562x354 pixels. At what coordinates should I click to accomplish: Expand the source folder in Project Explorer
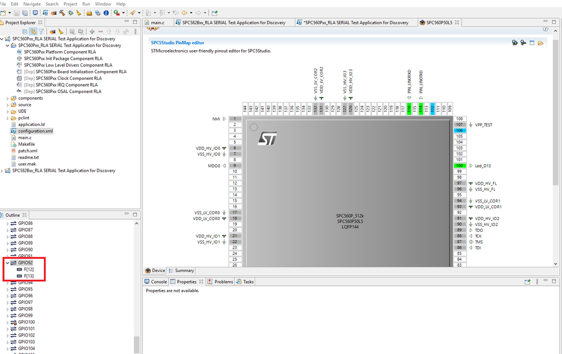coord(7,105)
